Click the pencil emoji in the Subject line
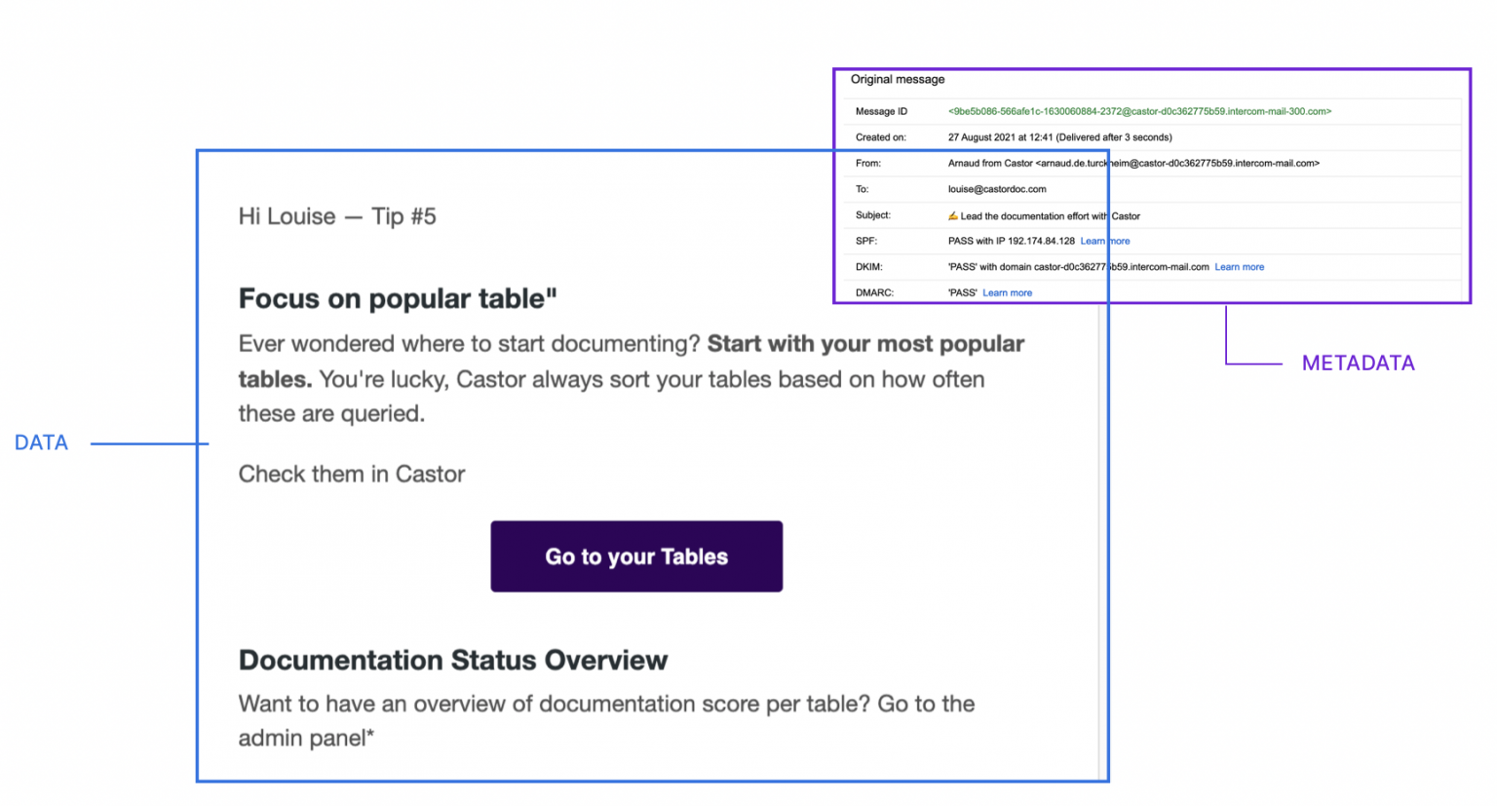Screen dimensions: 1497x806 coord(953,215)
